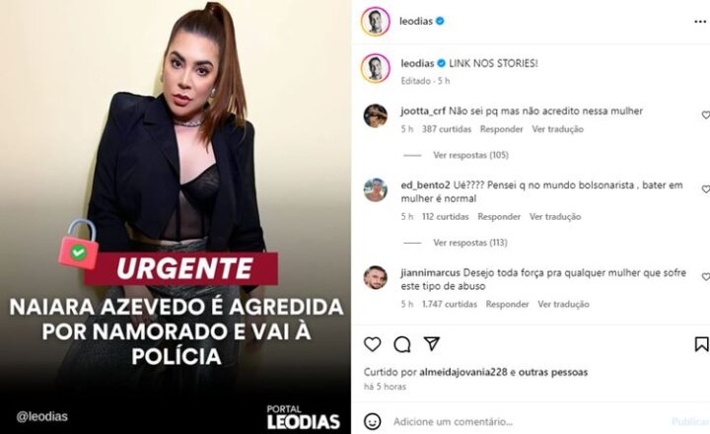Show translation of jiannimarcus comment
The width and height of the screenshot is (710, 434).
pyautogui.click(x=563, y=304)
